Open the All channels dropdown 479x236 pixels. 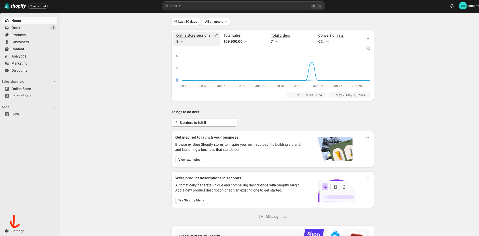click(x=216, y=22)
